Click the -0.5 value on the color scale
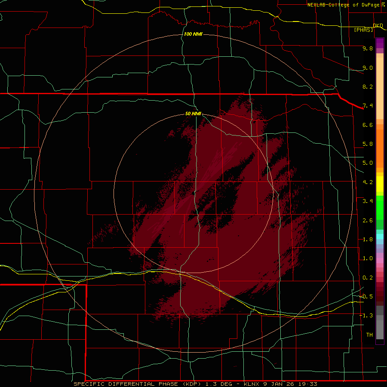This screenshot has width=387, height=387. coord(366,297)
